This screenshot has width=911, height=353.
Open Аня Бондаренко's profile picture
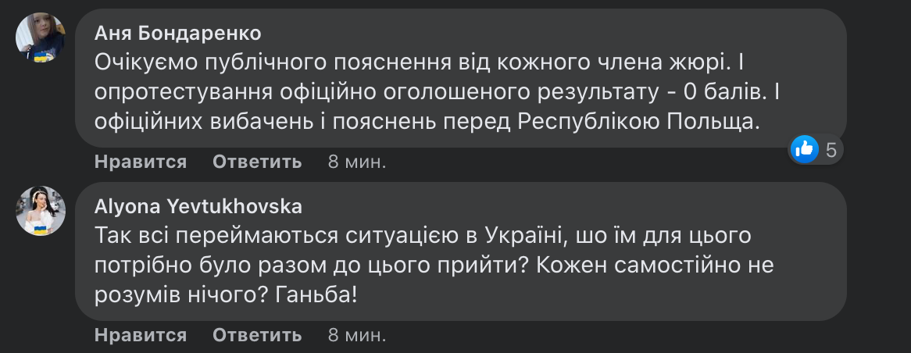(40, 37)
